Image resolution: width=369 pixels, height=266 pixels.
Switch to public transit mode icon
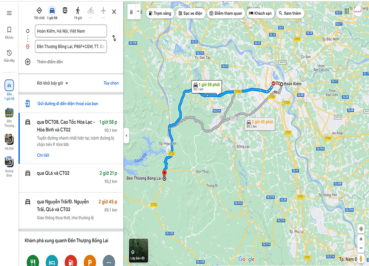[x=65, y=10]
